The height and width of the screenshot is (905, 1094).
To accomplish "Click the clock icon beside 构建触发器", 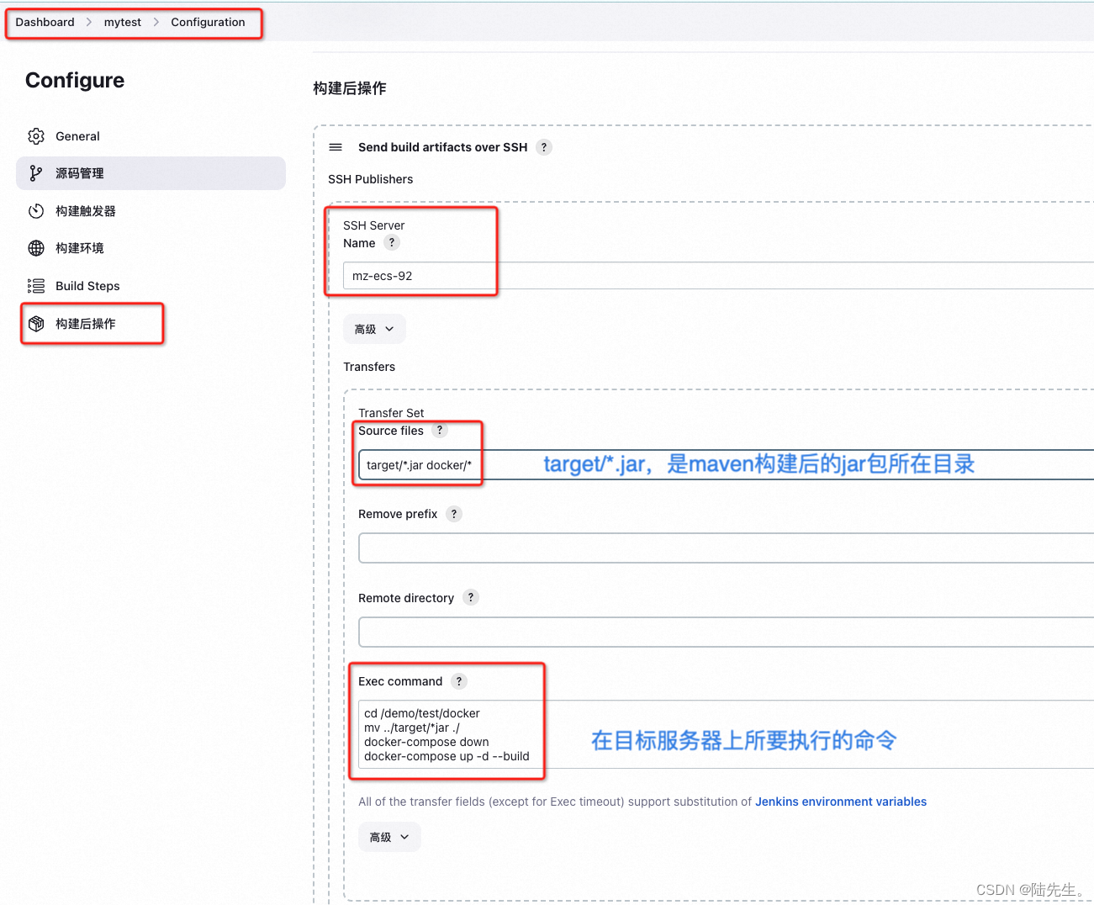I will tap(36, 211).
